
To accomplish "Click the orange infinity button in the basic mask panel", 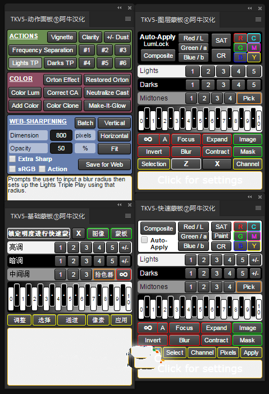I will [124, 274].
